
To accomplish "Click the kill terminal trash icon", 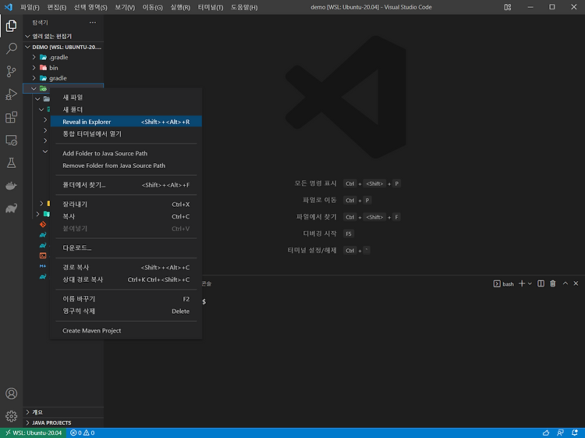I will click(553, 283).
